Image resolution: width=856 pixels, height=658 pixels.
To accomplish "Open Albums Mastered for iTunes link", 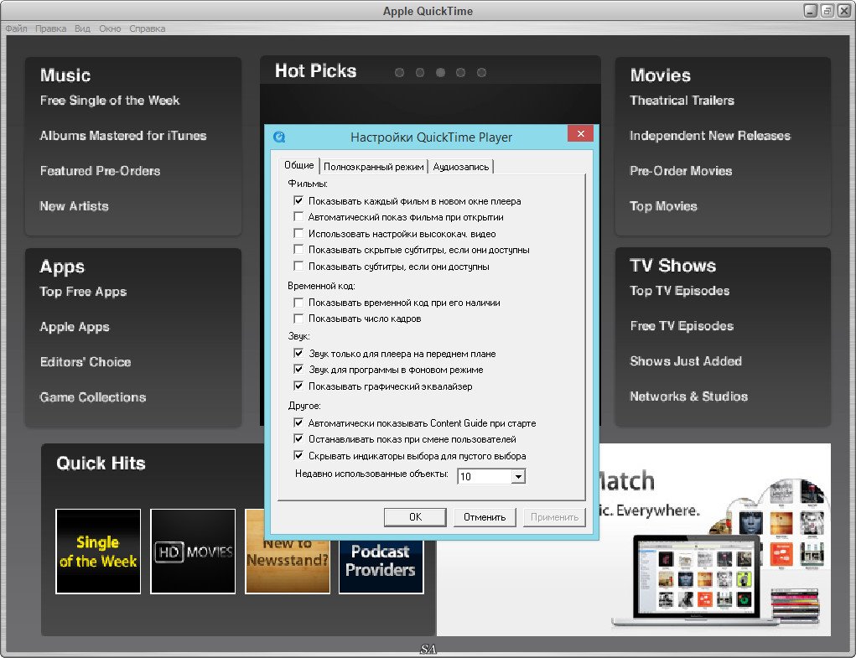I will (x=123, y=135).
